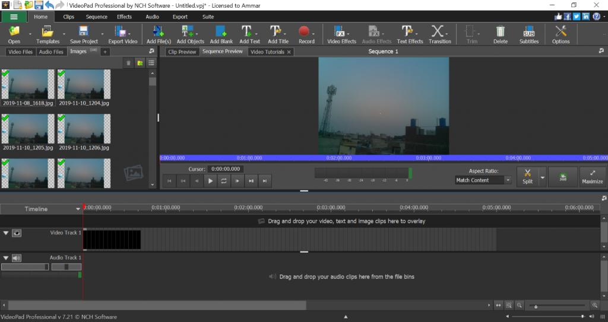Select thumbnail 2019-11-10_1204.jpg
The width and height of the screenshot is (608, 322).
pyautogui.click(x=84, y=88)
